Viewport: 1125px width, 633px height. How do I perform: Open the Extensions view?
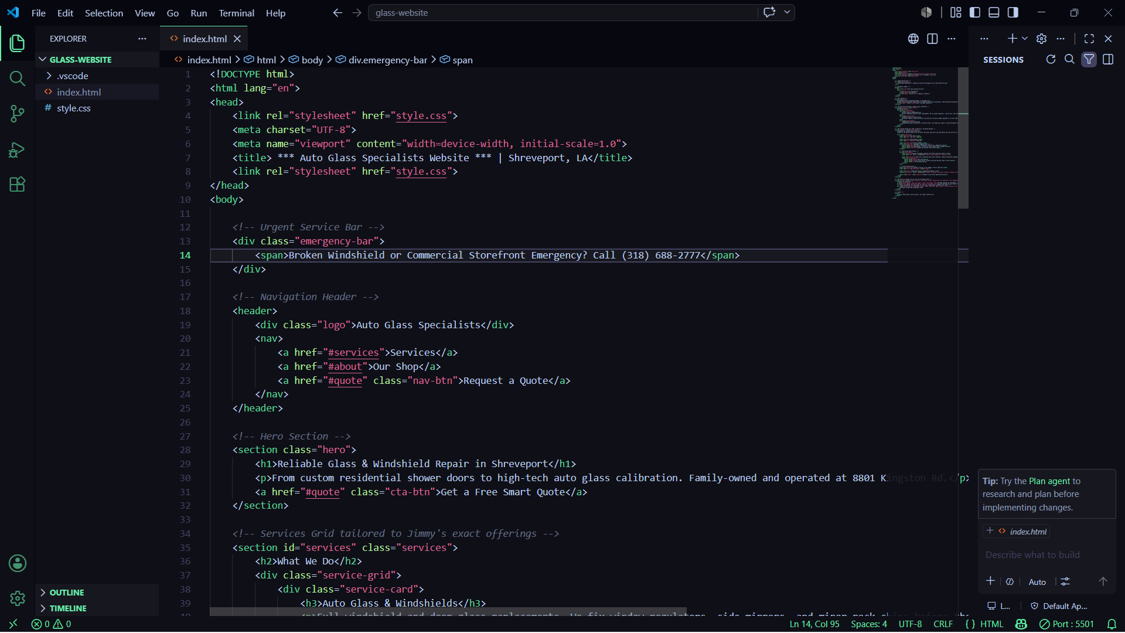18,185
